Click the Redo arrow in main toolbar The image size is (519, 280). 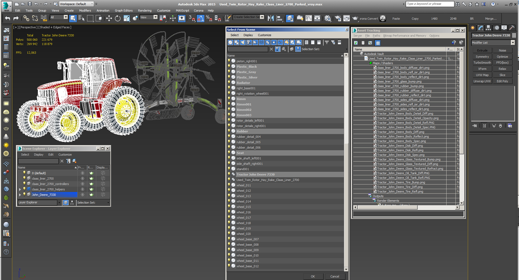pyautogui.click(x=16, y=18)
